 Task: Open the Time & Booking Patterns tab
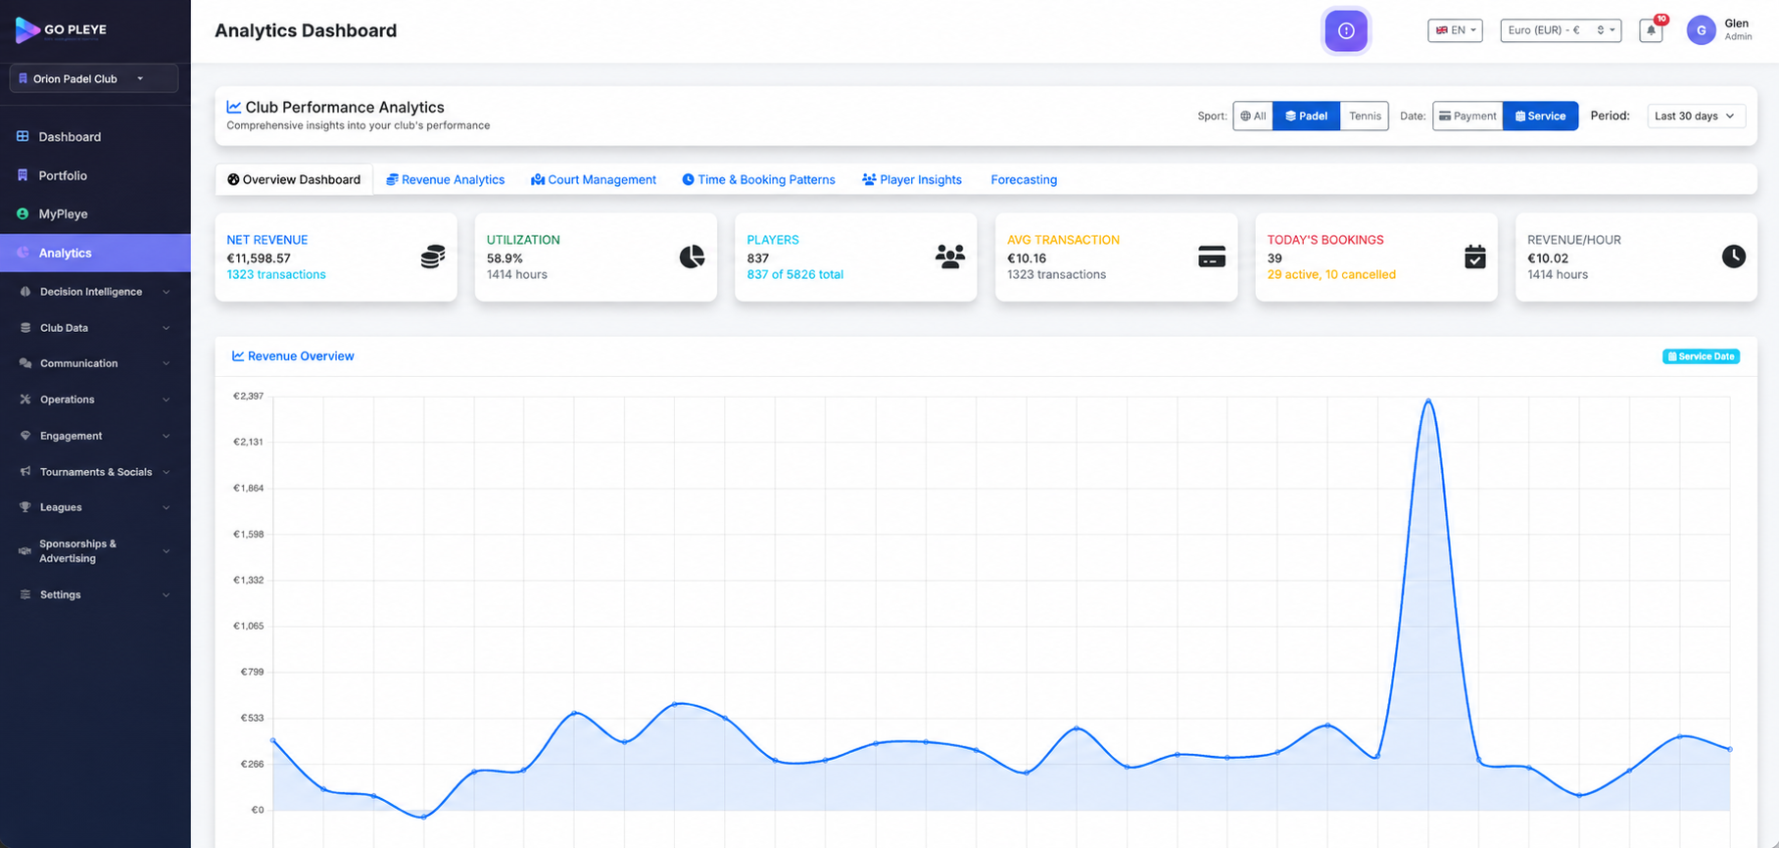point(759,179)
